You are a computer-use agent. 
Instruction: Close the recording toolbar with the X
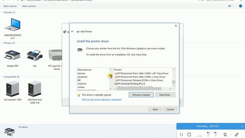(x=242, y=126)
